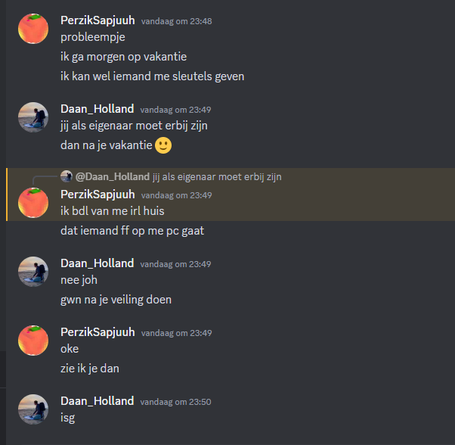
Task: Open PerzikSapjuuh's peach avatar at 23:48 message
Action: (33, 29)
